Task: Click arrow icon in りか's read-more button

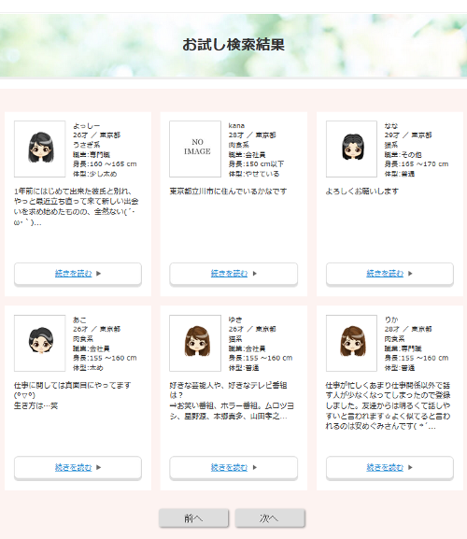Action: click(x=410, y=467)
